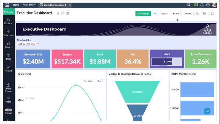Open the Explorer sidebar section

click(8, 21)
